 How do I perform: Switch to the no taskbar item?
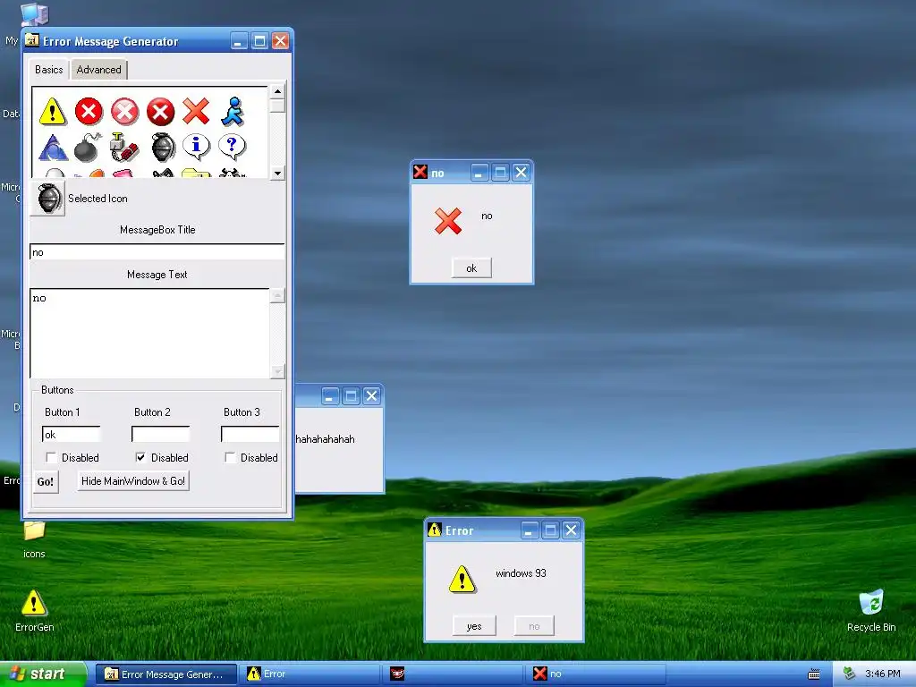(596, 674)
